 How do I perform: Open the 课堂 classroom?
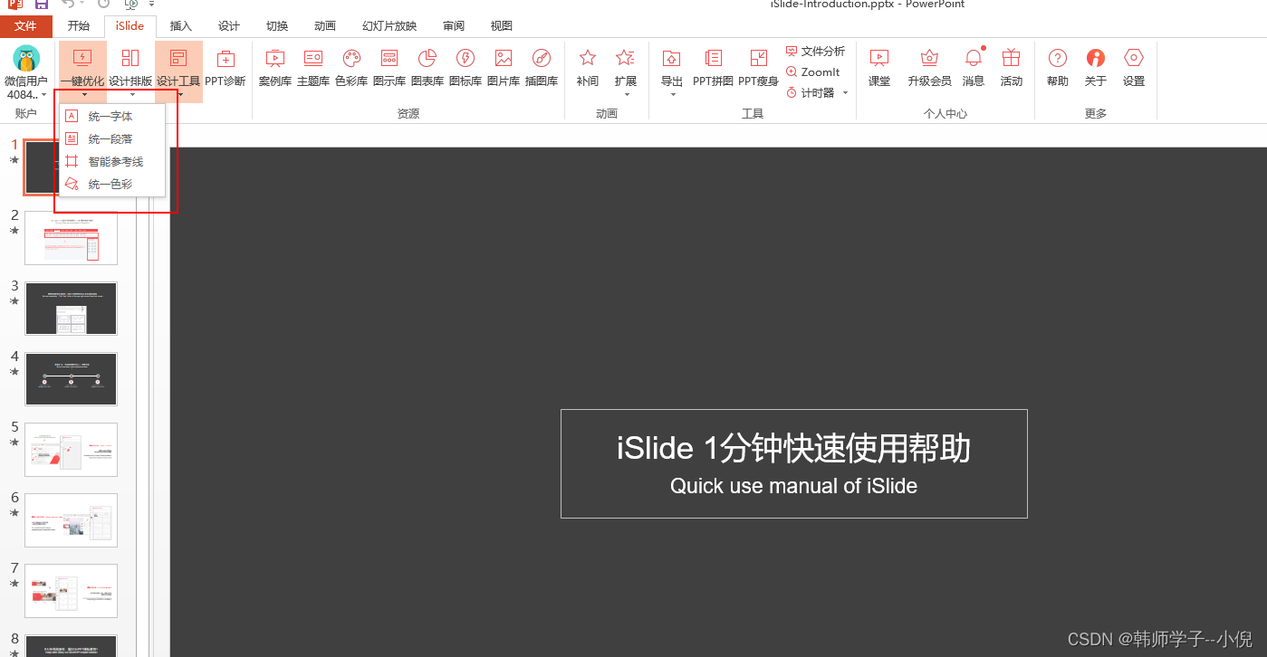[x=879, y=68]
